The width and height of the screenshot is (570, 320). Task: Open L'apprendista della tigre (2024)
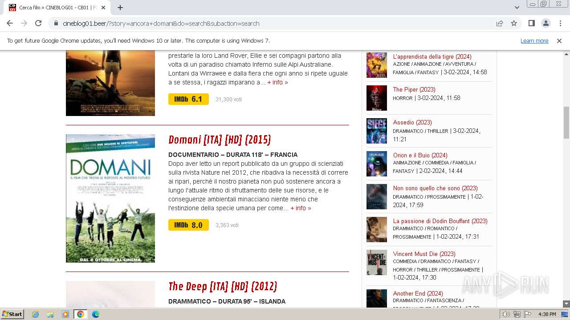[x=432, y=56]
